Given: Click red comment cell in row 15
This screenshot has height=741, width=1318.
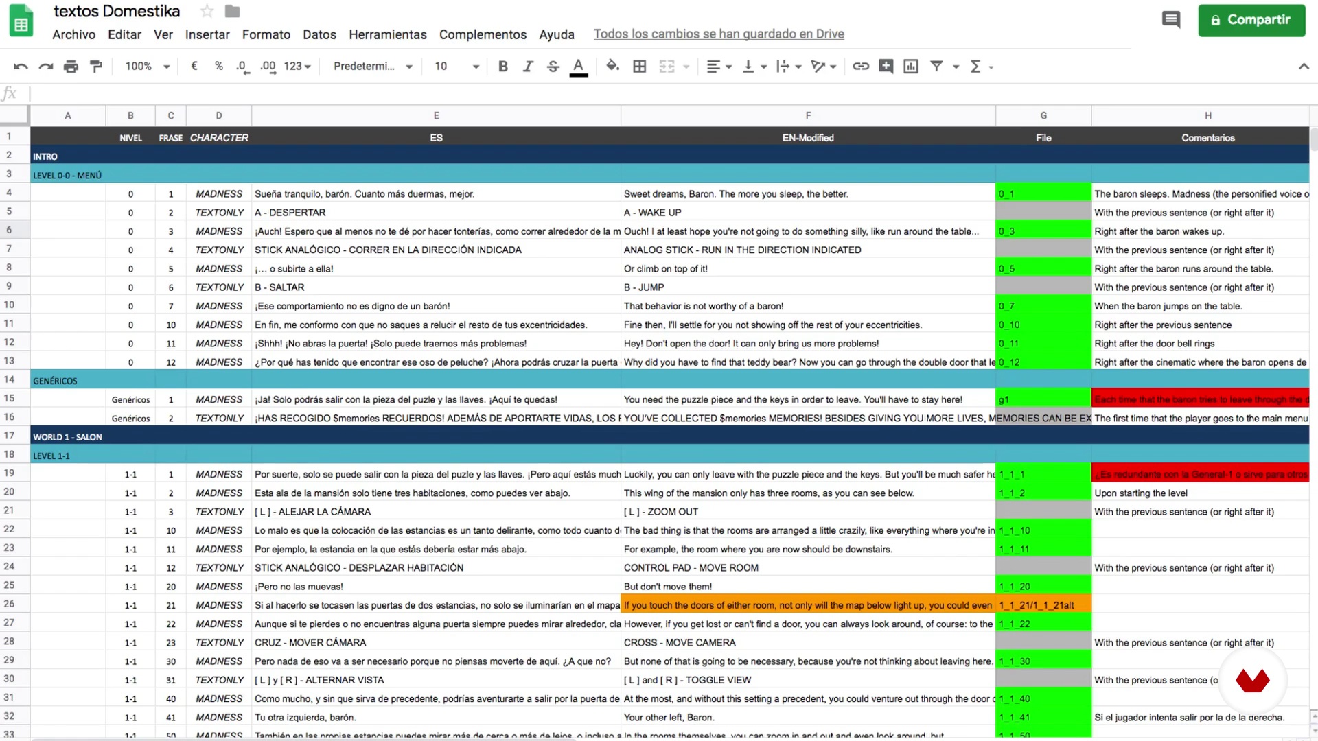Looking at the screenshot, I should click(1200, 399).
